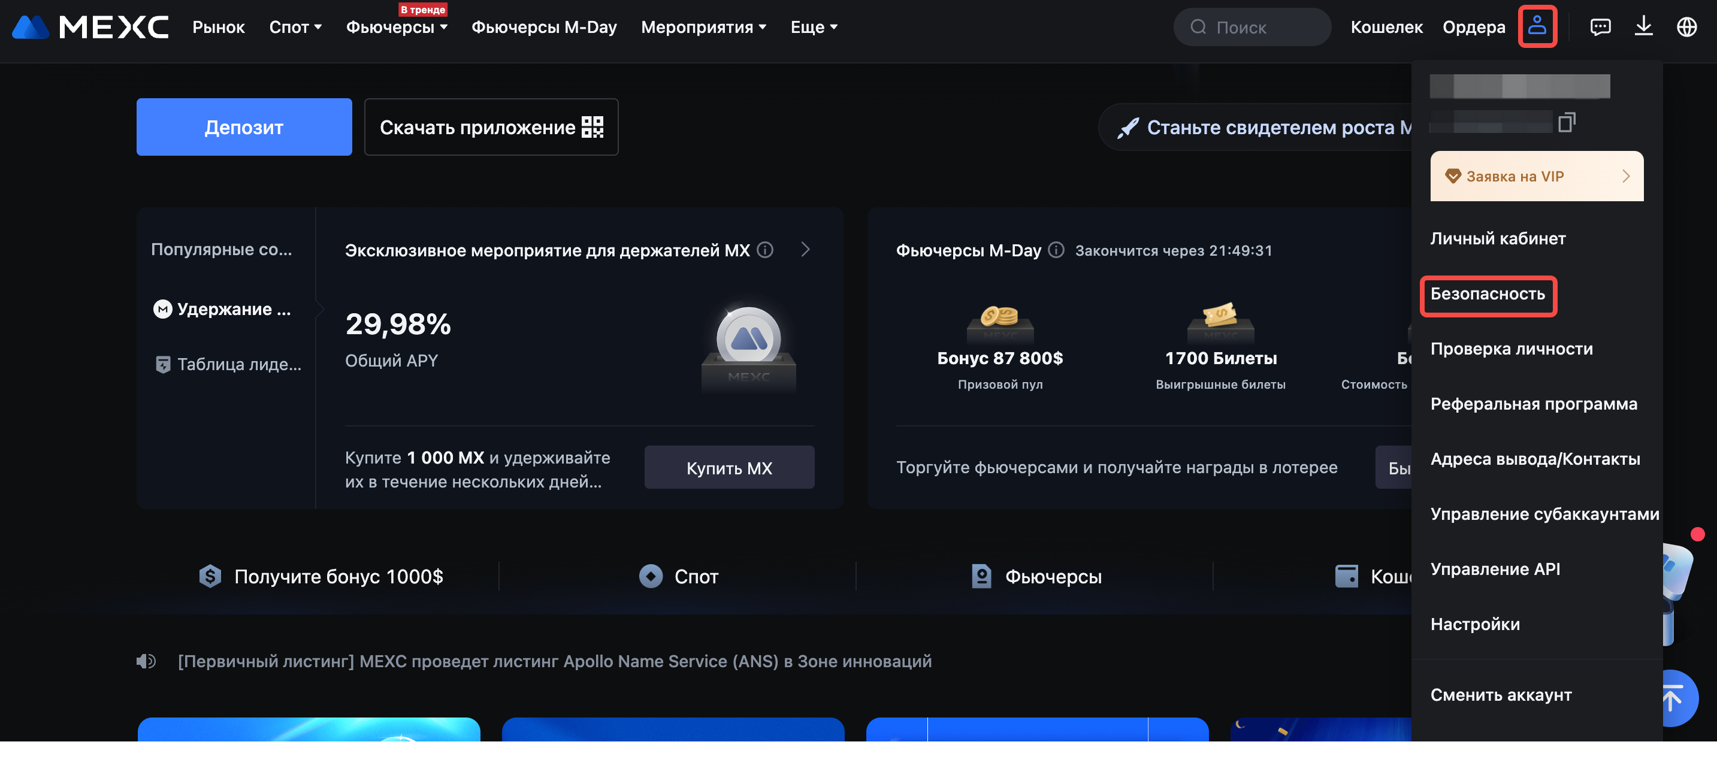Select Таблица лидеров tab
The width and height of the screenshot is (1717, 775).
point(228,365)
